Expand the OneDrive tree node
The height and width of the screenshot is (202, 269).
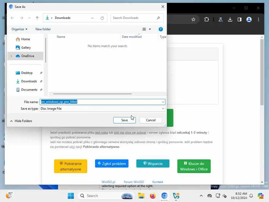pos(11,56)
